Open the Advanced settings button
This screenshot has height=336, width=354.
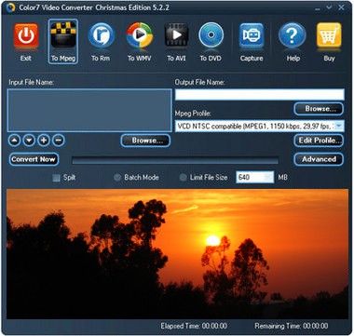(319, 159)
